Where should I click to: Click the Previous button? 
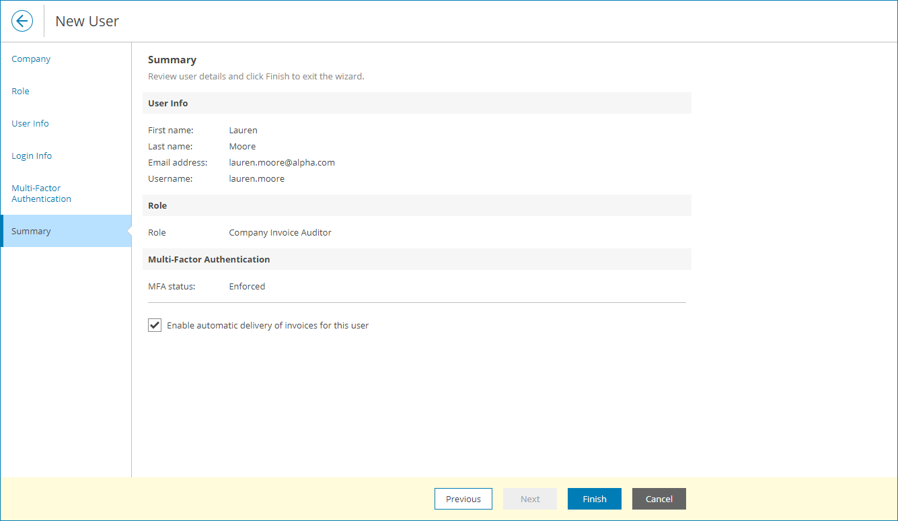click(x=463, y=499)
